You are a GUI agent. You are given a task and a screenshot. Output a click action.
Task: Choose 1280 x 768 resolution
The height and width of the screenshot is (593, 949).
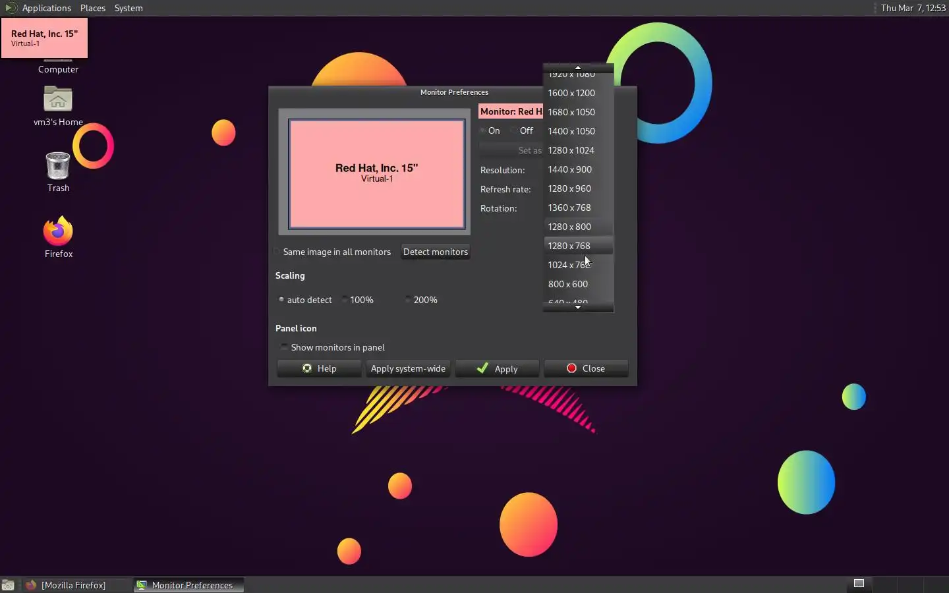578,246
